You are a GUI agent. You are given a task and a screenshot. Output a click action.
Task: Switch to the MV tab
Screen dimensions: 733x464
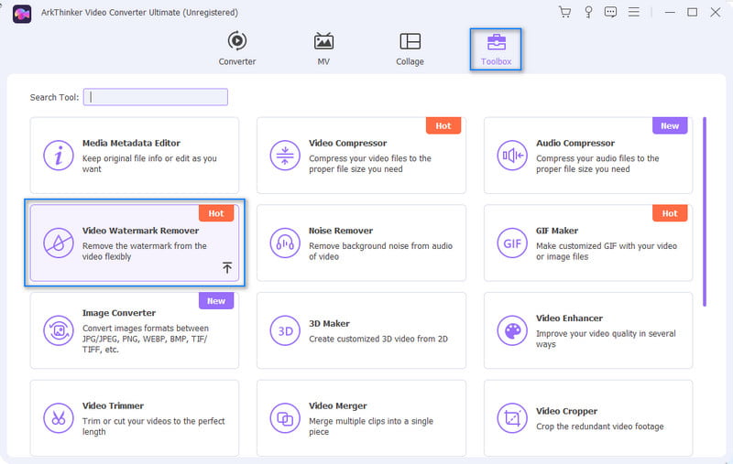click(323, 49)
